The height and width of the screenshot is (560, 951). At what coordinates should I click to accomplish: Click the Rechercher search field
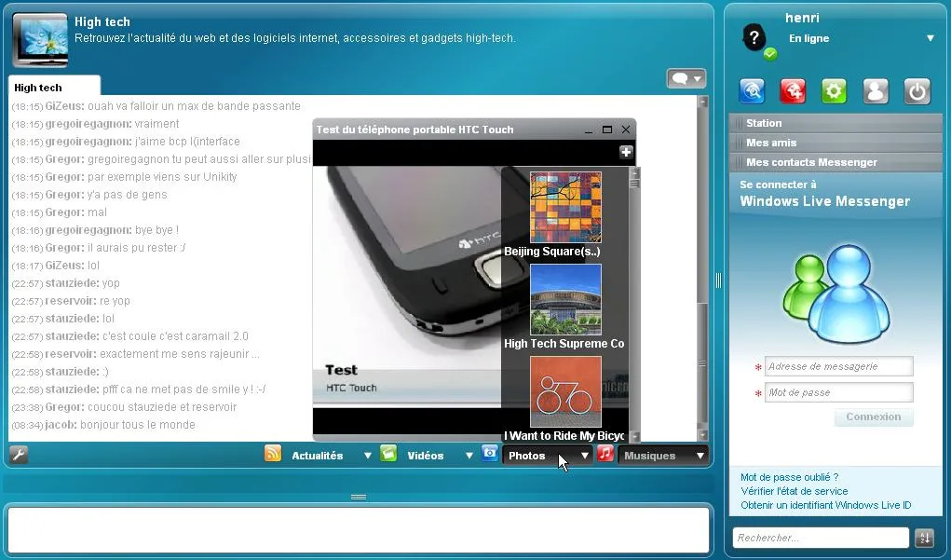(x=821, y=538)
